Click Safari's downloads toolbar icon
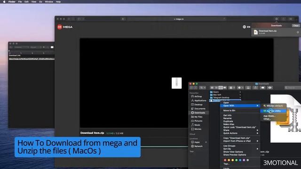The width and height of the screenshot is (301, 169). coord(277,19)
